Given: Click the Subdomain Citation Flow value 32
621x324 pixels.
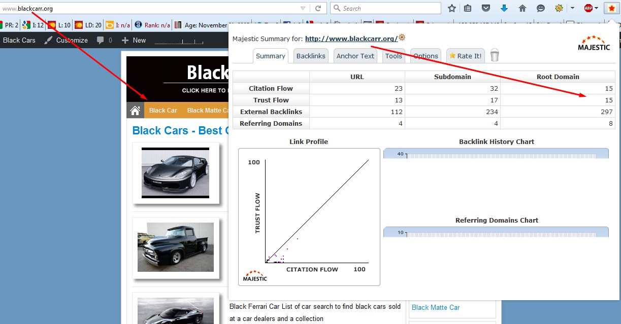Looking at the screenshot, I should coord(494,88).
